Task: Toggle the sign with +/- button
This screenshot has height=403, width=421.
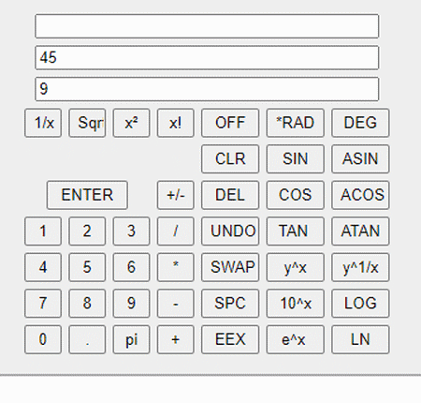Action: (x=176, y=195)
